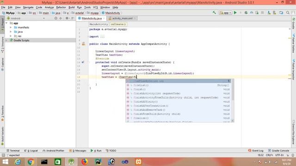This screenshot has width=296, height=166.
Task: Open the Analyze menu
Action: [x=49, y=7]
